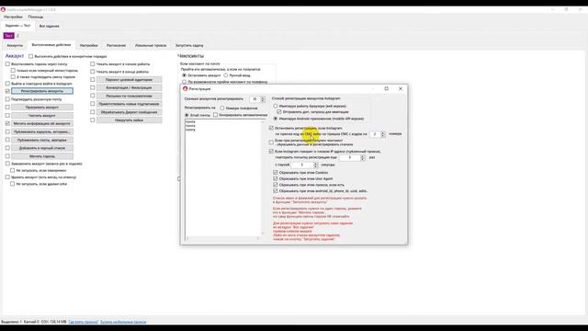588x331 pixels.
Task: Open the Настройки tab next to Выполняемые действия
Action: tap(89, 45)
